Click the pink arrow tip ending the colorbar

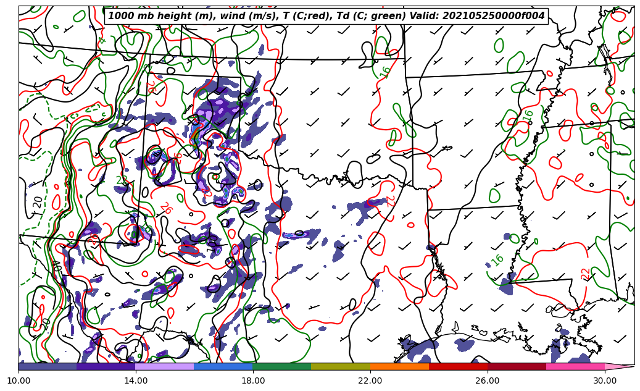[619, 366]
